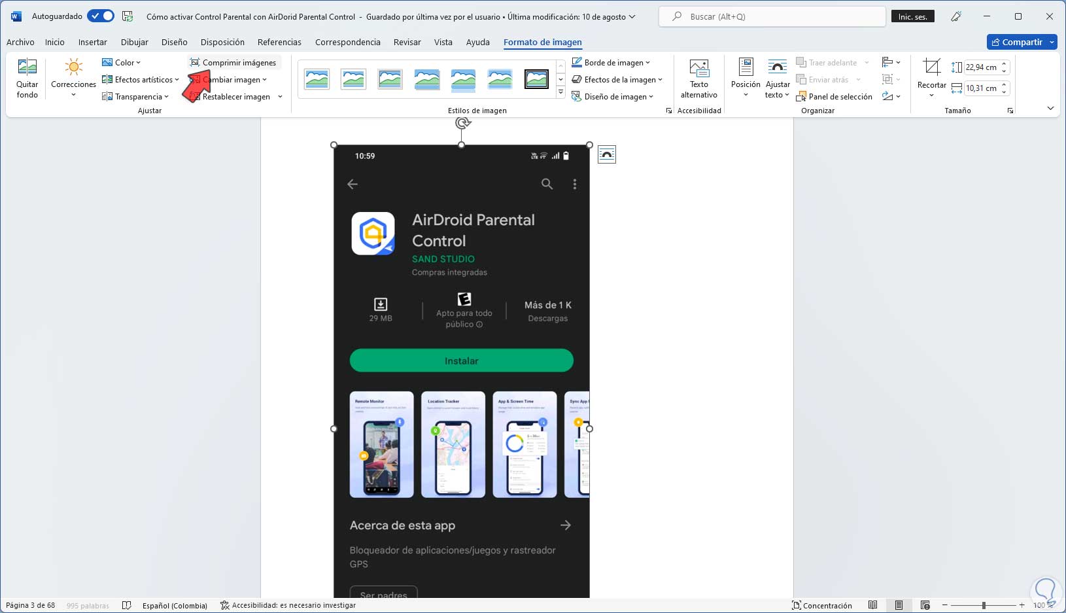Select the black-bordered picture style thumbnail
Image resolution: width=1066 pixels, height=613 pixels.
point(536,79)
